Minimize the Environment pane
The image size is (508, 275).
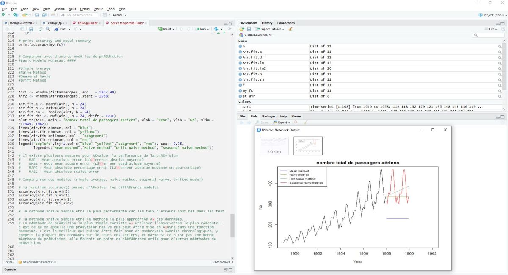tap(498, 23)
